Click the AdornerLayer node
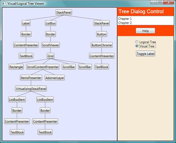 [x=55, y=78]
